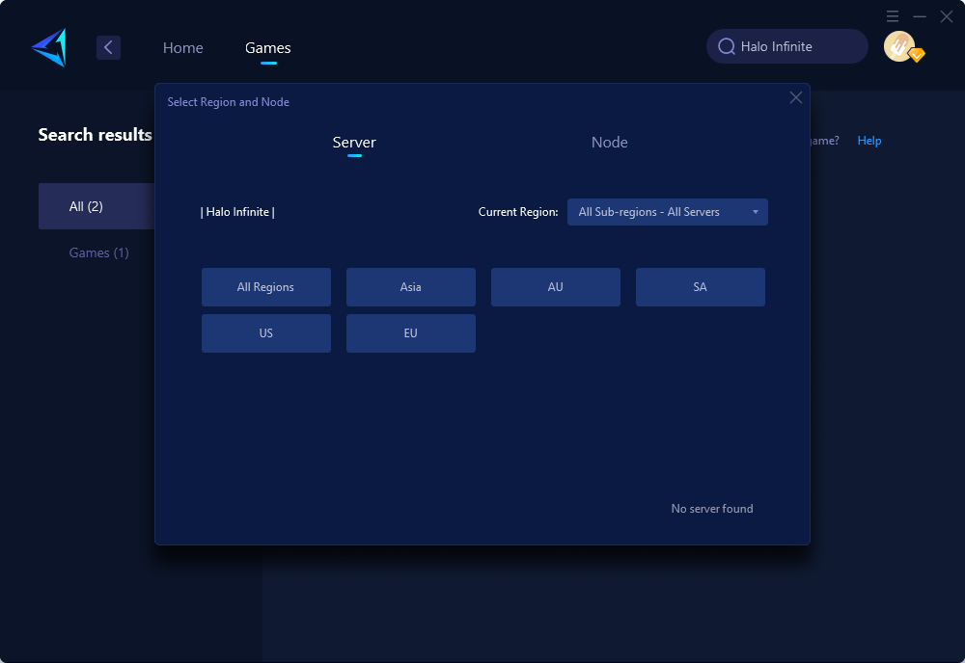Click the Help link
The image size is (965, 663).
[x=868, y=141]
